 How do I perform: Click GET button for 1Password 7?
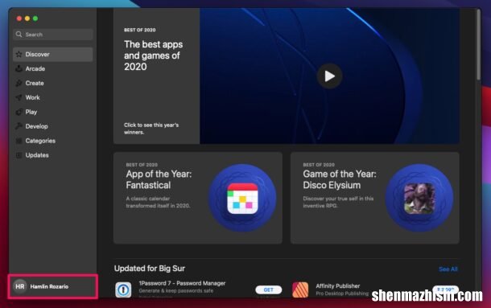click(x=268, y=290)
